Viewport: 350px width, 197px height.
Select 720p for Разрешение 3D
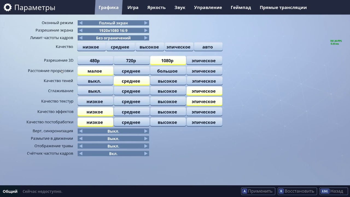pos(131,60)
